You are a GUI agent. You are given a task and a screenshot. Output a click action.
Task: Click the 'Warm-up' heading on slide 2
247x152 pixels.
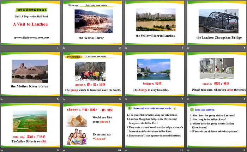click(73, 6)
